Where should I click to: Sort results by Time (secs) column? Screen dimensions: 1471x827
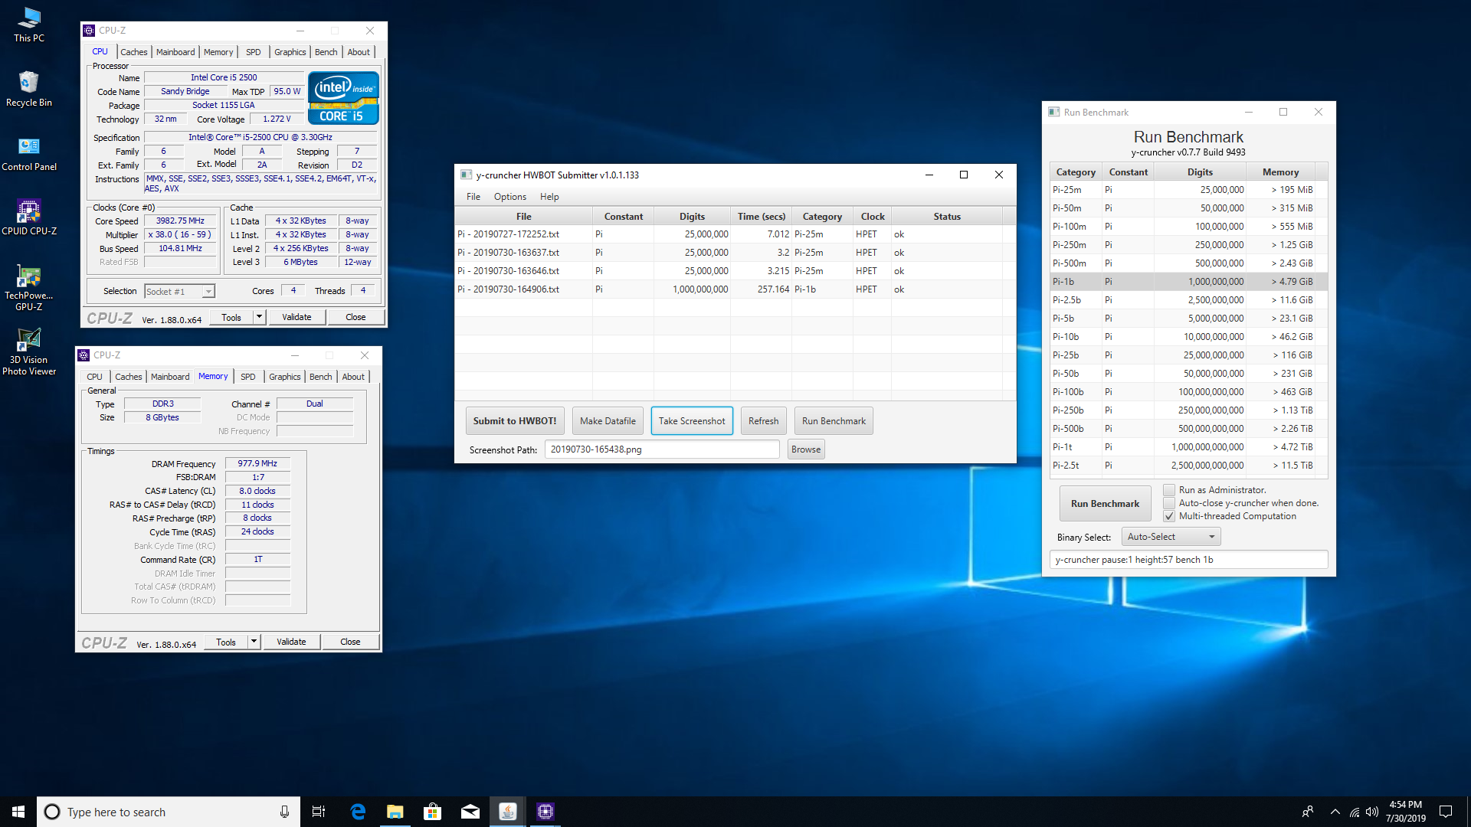(761, 217)
